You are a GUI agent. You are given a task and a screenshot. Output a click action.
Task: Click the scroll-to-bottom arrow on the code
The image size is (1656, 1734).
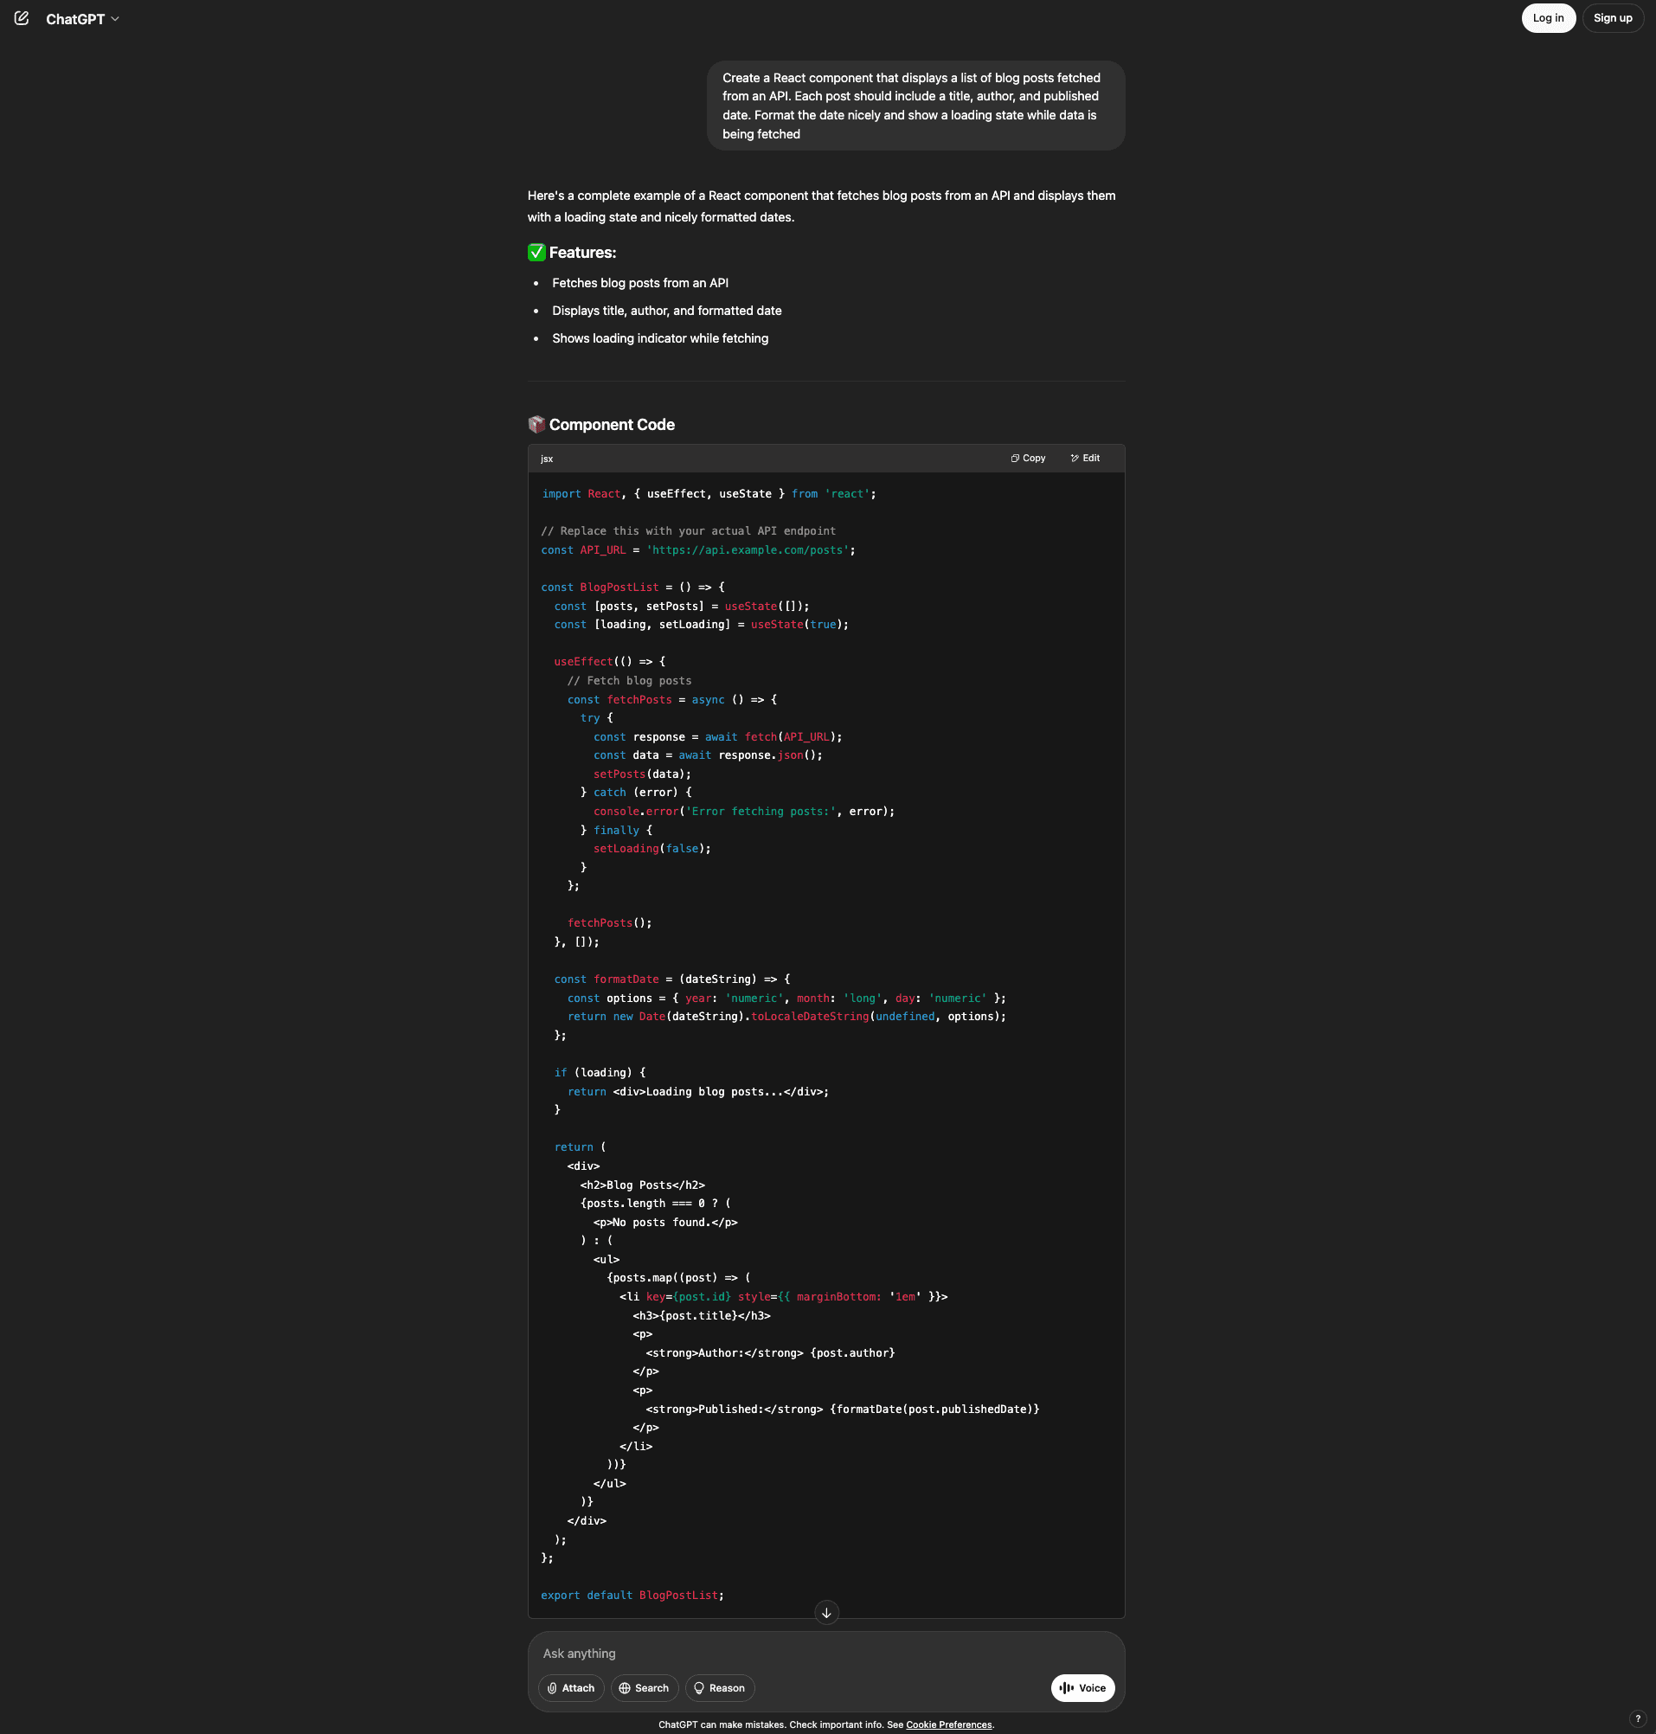[x=826, y=1613]
